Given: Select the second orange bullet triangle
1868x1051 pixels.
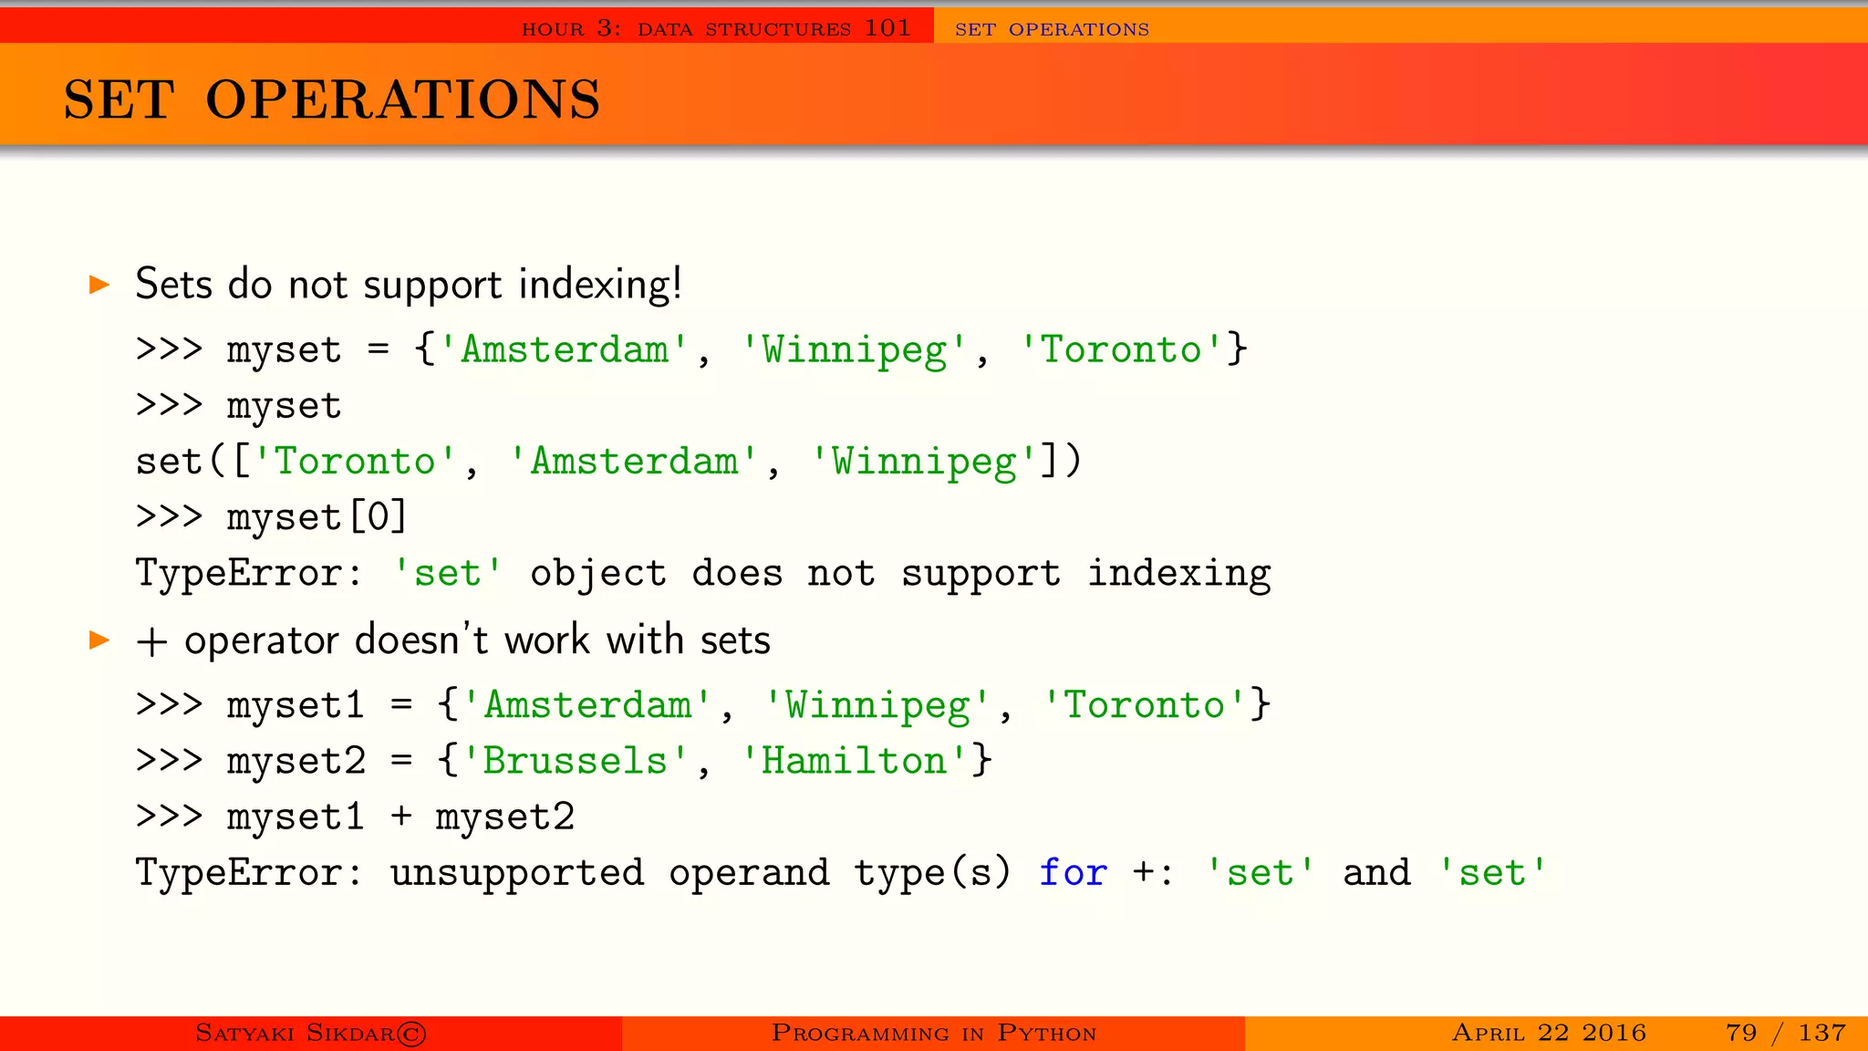Looking at the screenshot, I should [99, 640].
